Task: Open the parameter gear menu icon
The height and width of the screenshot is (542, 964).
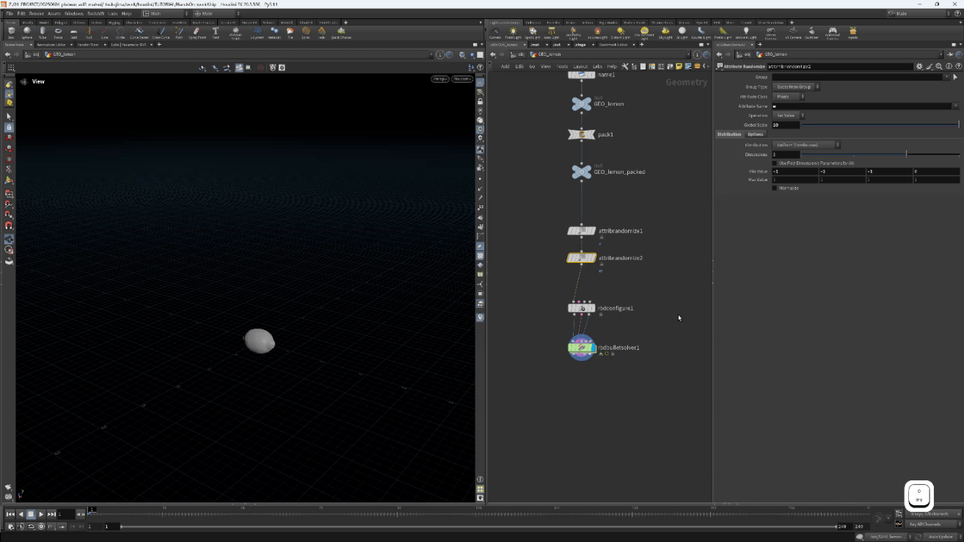Action: pos(919,67)
